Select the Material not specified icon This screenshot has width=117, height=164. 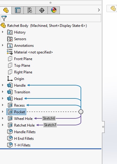(10, 52)
